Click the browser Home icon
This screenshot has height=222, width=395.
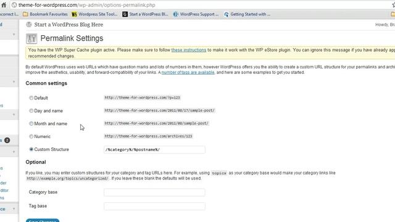coord(4,5)
